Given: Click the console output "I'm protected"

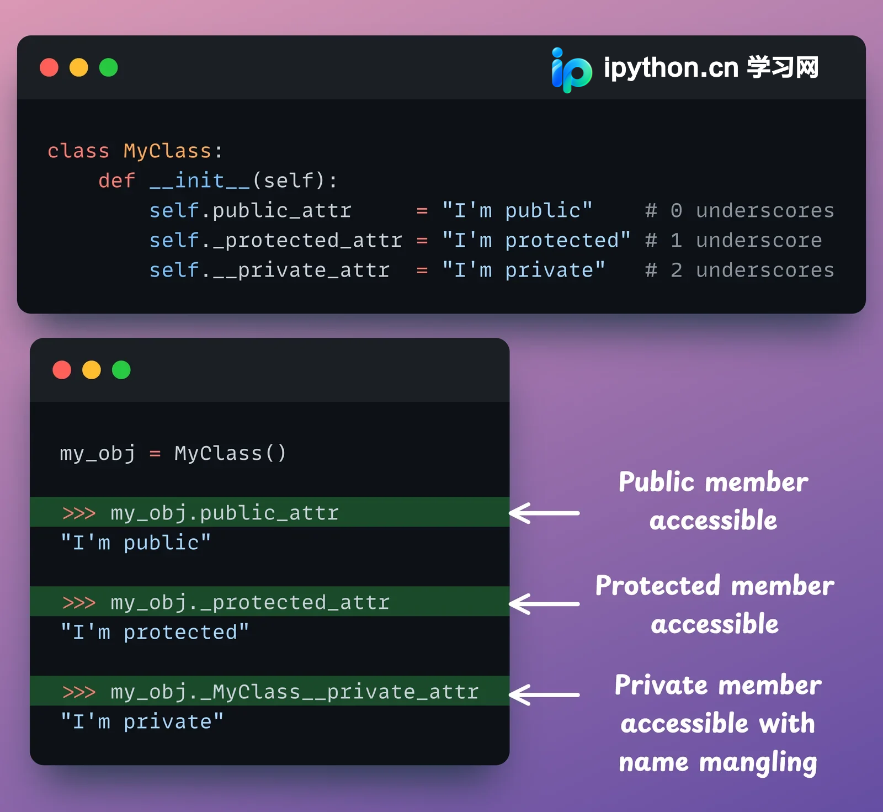Looking at the screenshot, I should (155, 632).
